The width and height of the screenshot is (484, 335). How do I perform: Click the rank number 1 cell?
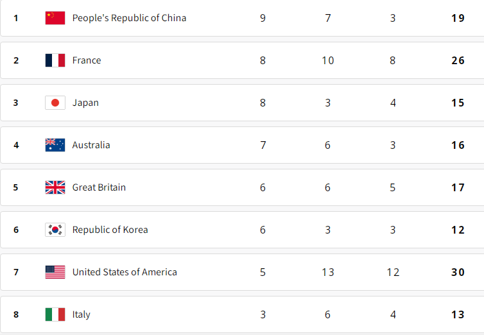[16, 18]
